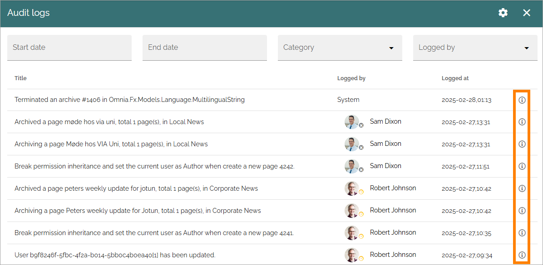
Task: Click timestamp 2025-02-27,10:35
Action: click(466, 233)
